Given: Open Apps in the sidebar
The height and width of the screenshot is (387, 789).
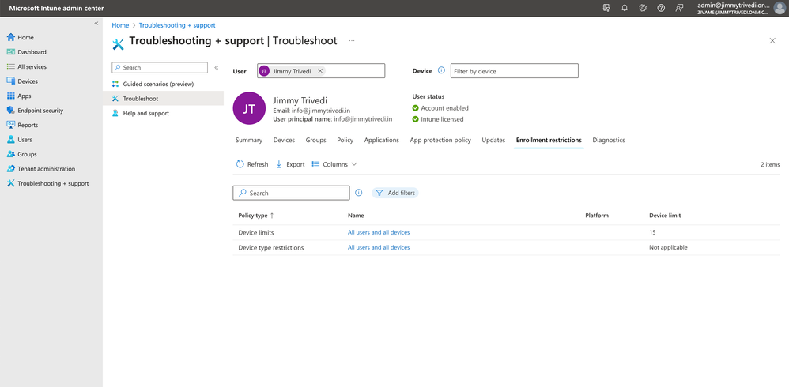Looking at the screenshot, I should tap(19, 96).
